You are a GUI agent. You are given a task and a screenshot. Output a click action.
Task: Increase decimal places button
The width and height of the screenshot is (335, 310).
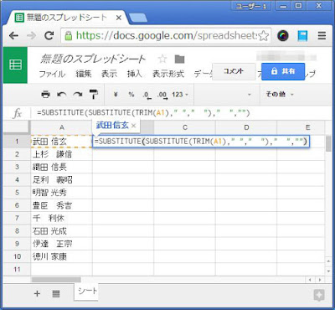[162, 95]
